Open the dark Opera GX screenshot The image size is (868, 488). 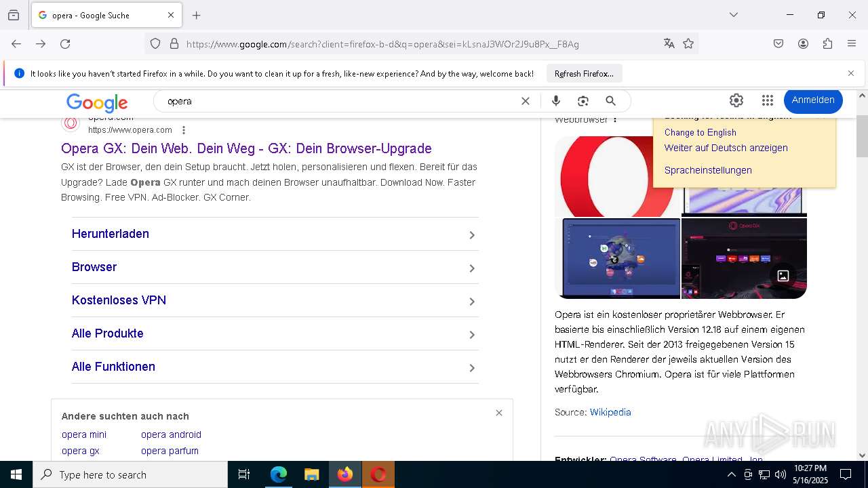pyautogui.click(x=744, y=258)
